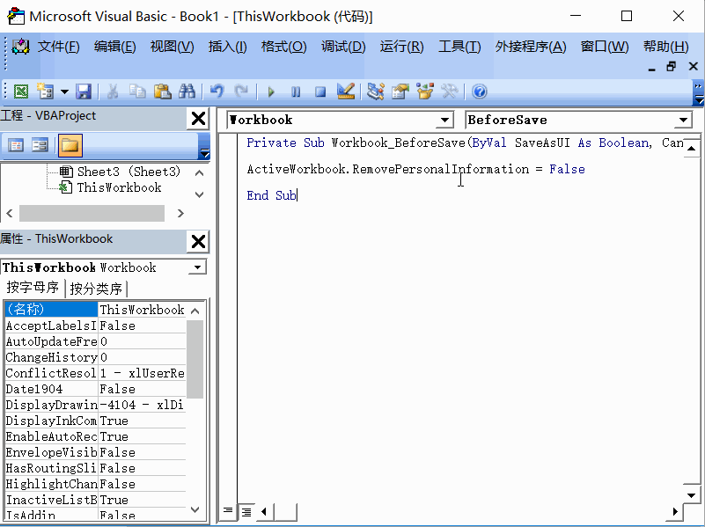
Task: Close the 属性 - ThisWorkbook panel
Action: click(198, 241)
